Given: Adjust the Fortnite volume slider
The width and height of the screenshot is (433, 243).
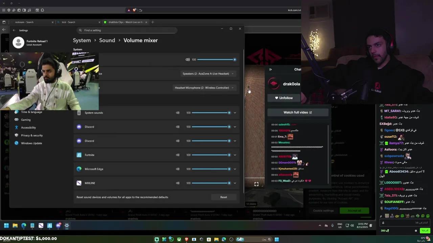Looking at the screenshot, I should point(211,155).
